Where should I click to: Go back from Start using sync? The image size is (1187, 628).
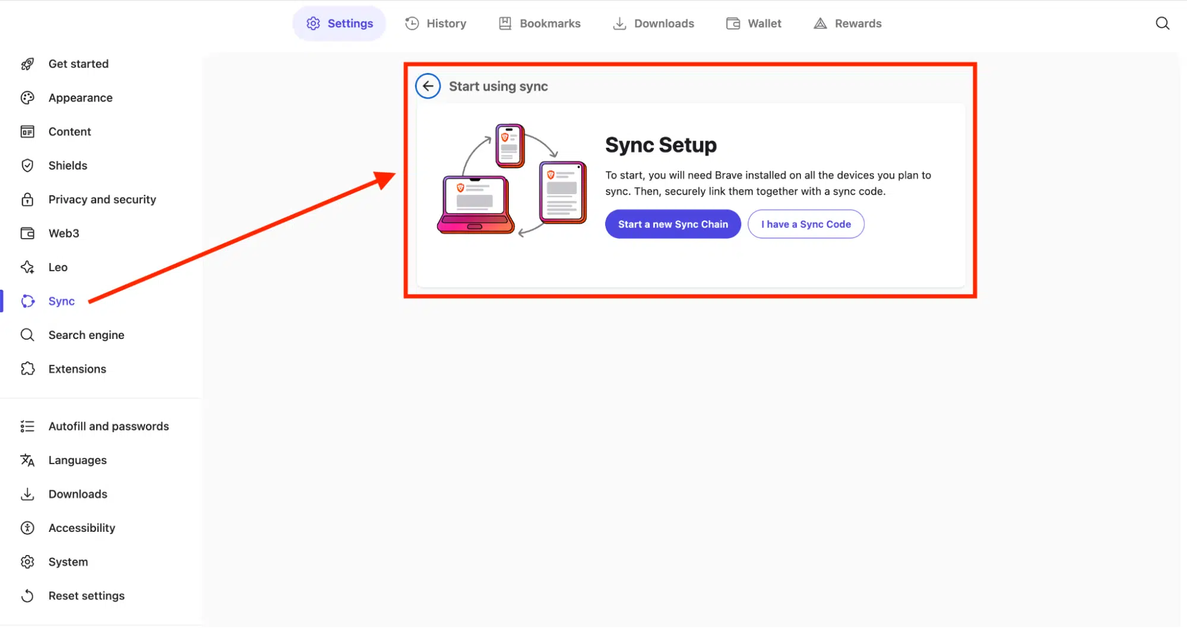tap(428, 85)
